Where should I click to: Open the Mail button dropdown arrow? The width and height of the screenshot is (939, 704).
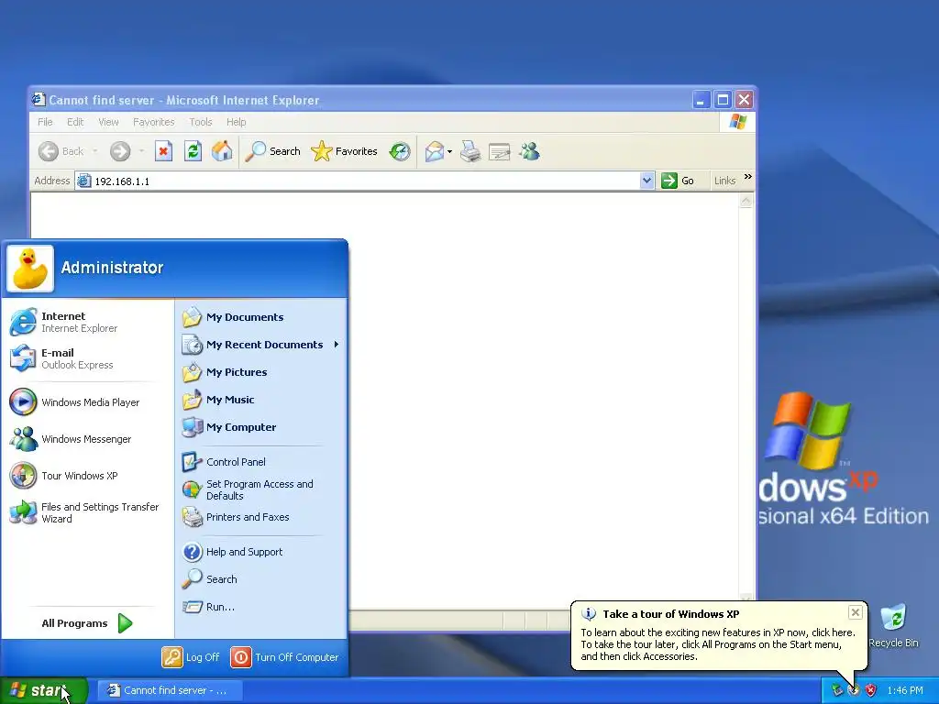pyautogui.click(x=449, y=152)
